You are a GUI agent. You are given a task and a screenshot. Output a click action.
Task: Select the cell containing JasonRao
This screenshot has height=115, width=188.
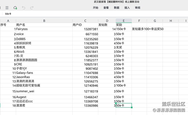click(x=44, y=77)
